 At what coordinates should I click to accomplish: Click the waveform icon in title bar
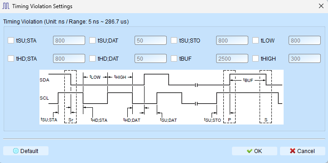tap(6, 6)
